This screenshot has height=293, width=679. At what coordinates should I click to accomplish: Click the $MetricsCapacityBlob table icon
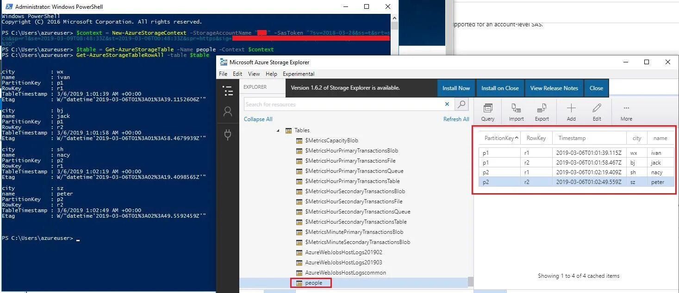point(299,140)
